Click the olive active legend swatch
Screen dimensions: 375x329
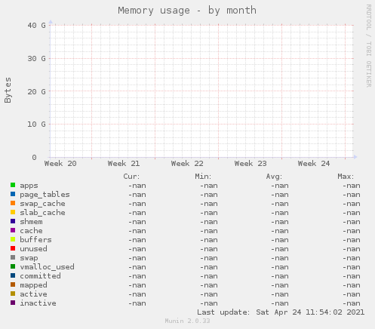(13, 294)
